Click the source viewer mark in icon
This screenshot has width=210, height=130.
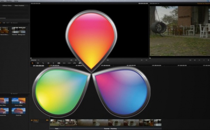142,60
